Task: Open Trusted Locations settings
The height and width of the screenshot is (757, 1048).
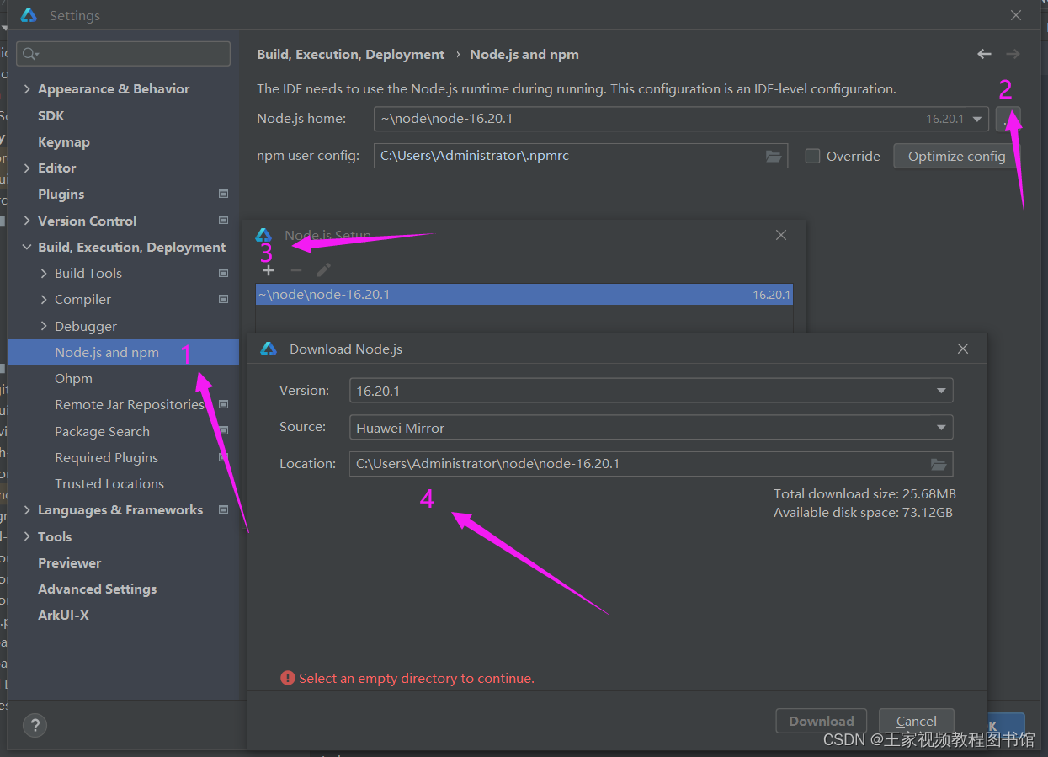Action: (109, 484)
